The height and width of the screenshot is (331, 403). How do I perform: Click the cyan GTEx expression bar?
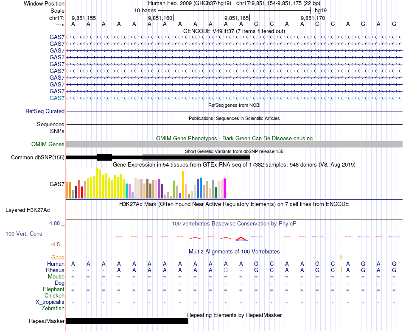pos(127,191)
